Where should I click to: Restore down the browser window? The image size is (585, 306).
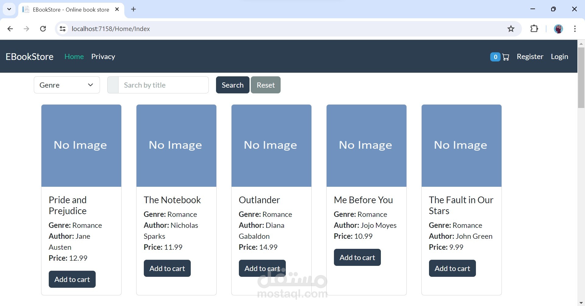click(x=553, y=9)
